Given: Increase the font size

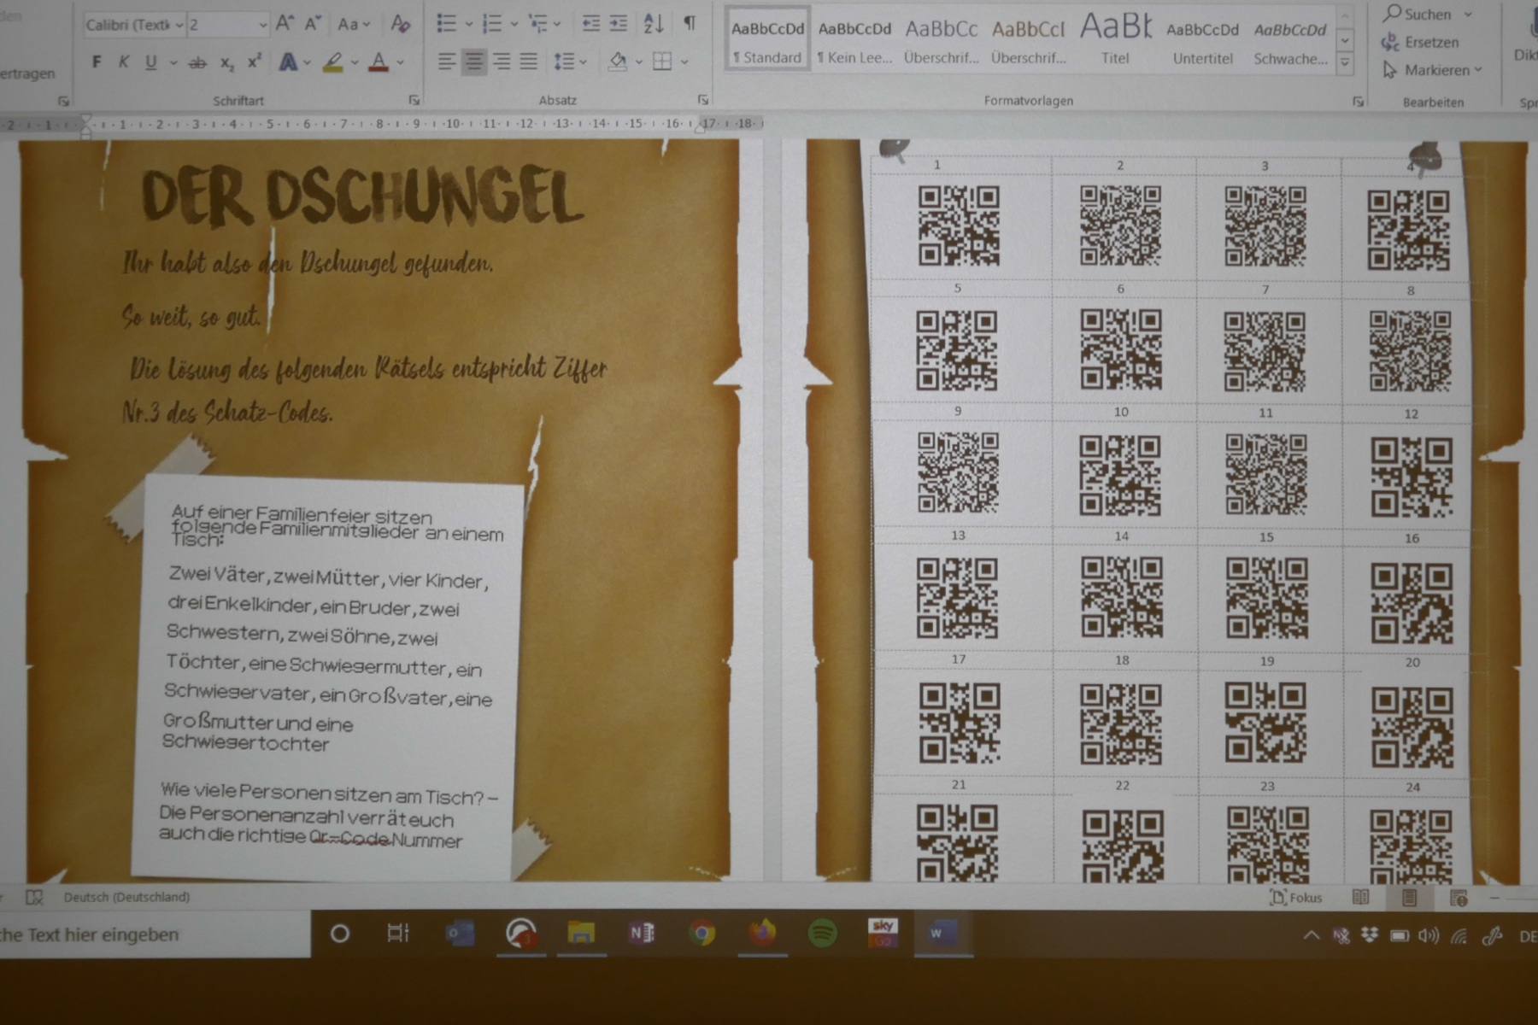Looking at the screenshot, I should [285, 24].
